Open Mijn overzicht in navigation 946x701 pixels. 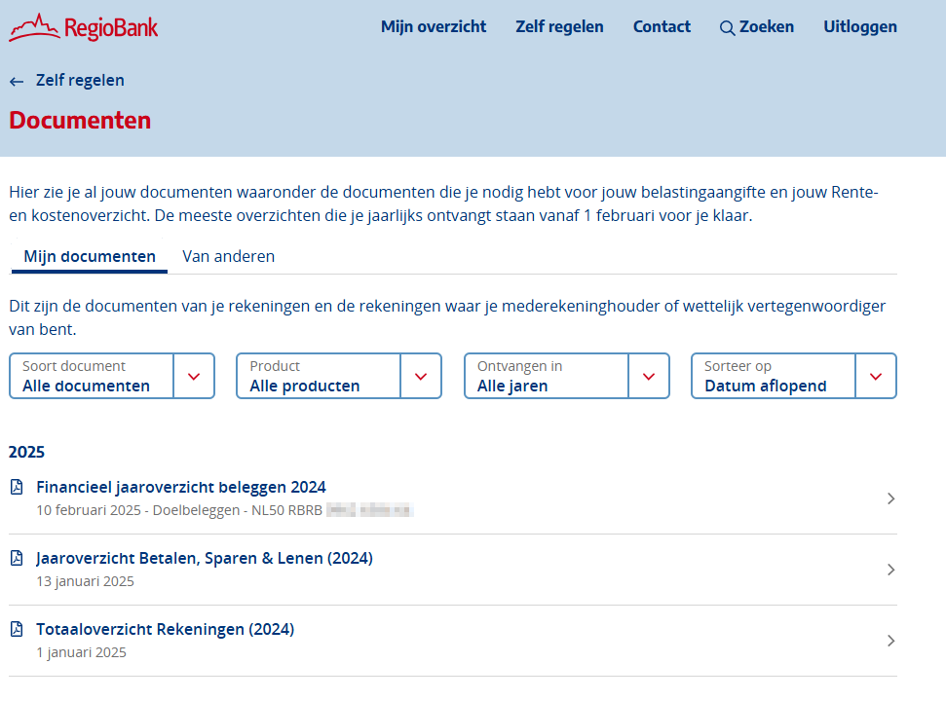click(434, 27)
